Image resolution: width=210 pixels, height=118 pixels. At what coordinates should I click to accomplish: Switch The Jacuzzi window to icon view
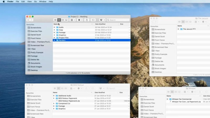tap(179, 22)
